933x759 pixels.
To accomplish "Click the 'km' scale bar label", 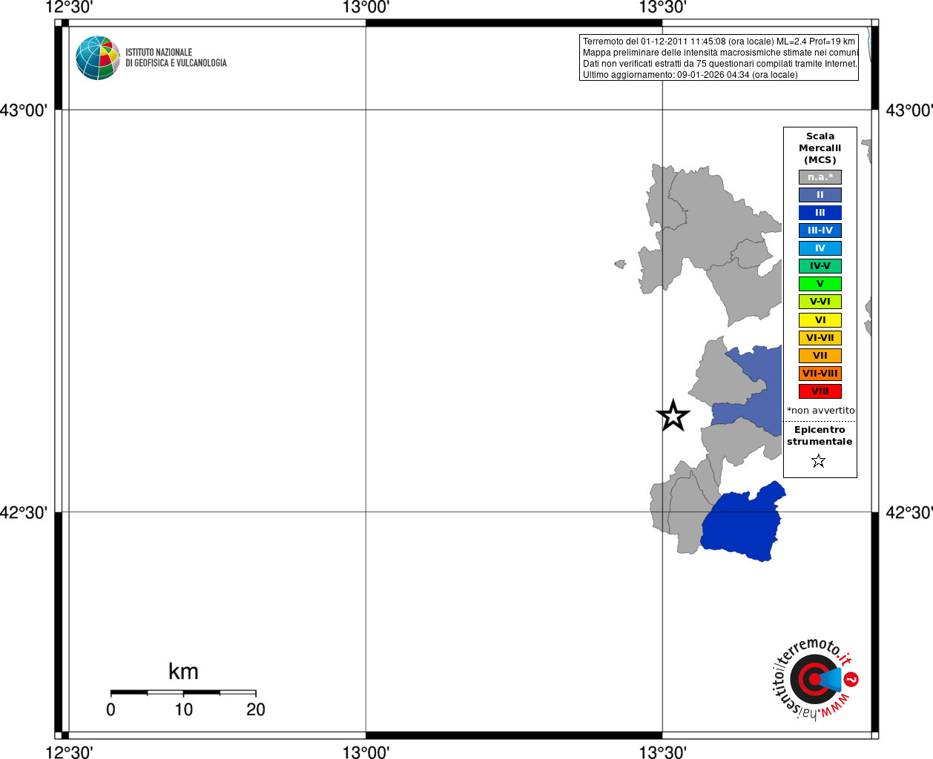I will (183, 672).
